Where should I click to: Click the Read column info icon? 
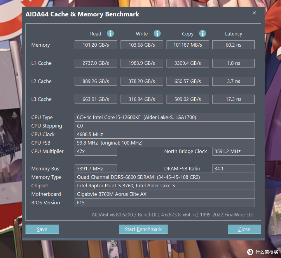110,33
